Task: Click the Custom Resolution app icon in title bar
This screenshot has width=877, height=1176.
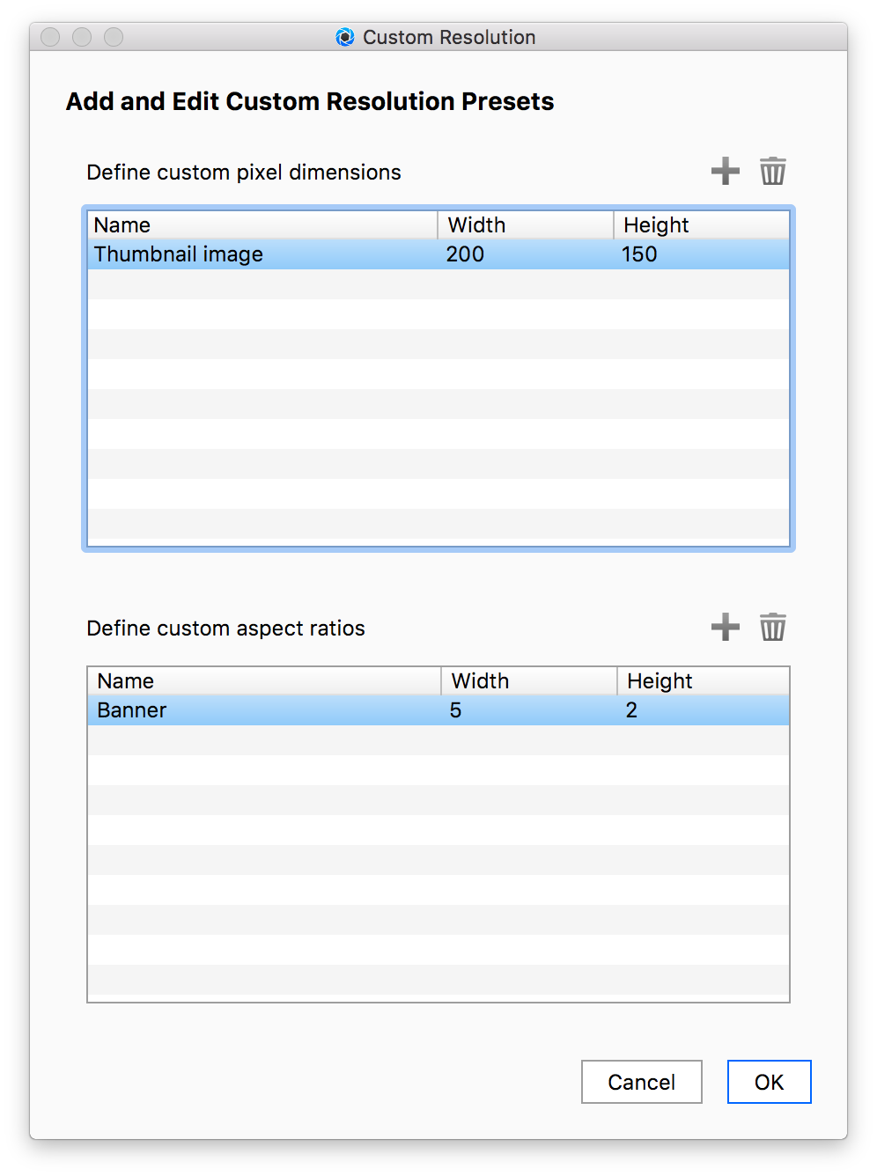Action: 343,37
